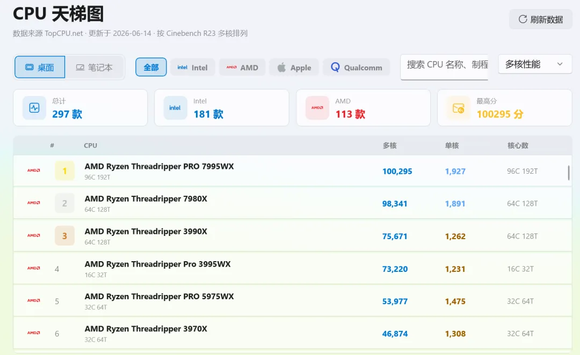This screenshot has width=580, height=355.
Task: Click the single-core score 1,475
Action: point(455,301)
